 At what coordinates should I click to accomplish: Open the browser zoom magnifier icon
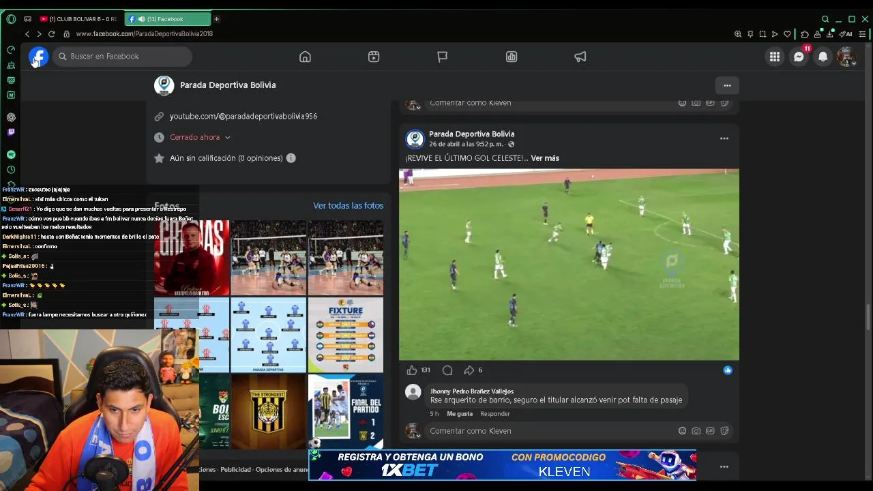(x=738, y=34)
